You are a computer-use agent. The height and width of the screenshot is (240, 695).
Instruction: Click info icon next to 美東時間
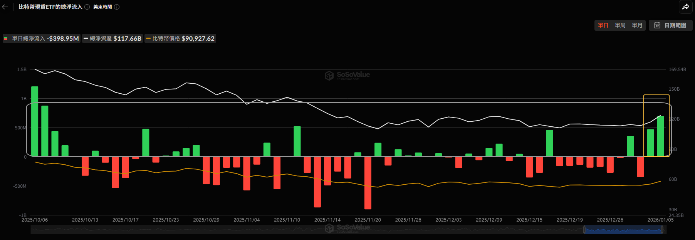[117, 7]
